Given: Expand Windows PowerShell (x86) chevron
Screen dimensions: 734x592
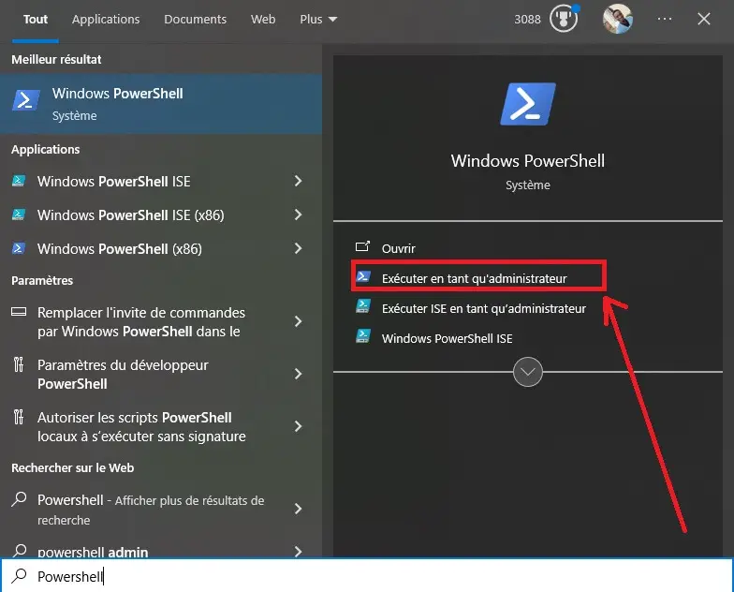Looking at the screenshot, I should pos(298,248).
